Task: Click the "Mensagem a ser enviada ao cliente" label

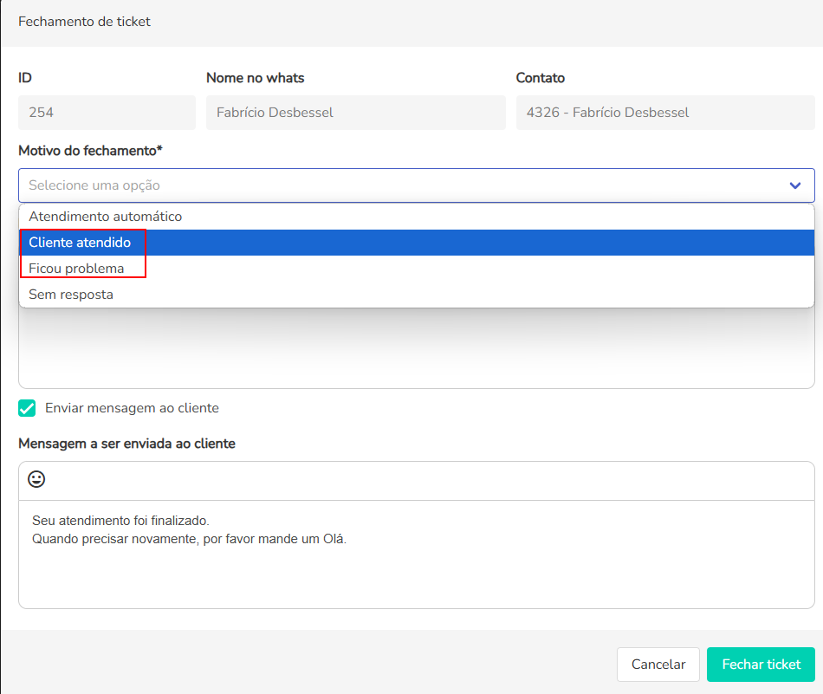Action: coord(126,444)
